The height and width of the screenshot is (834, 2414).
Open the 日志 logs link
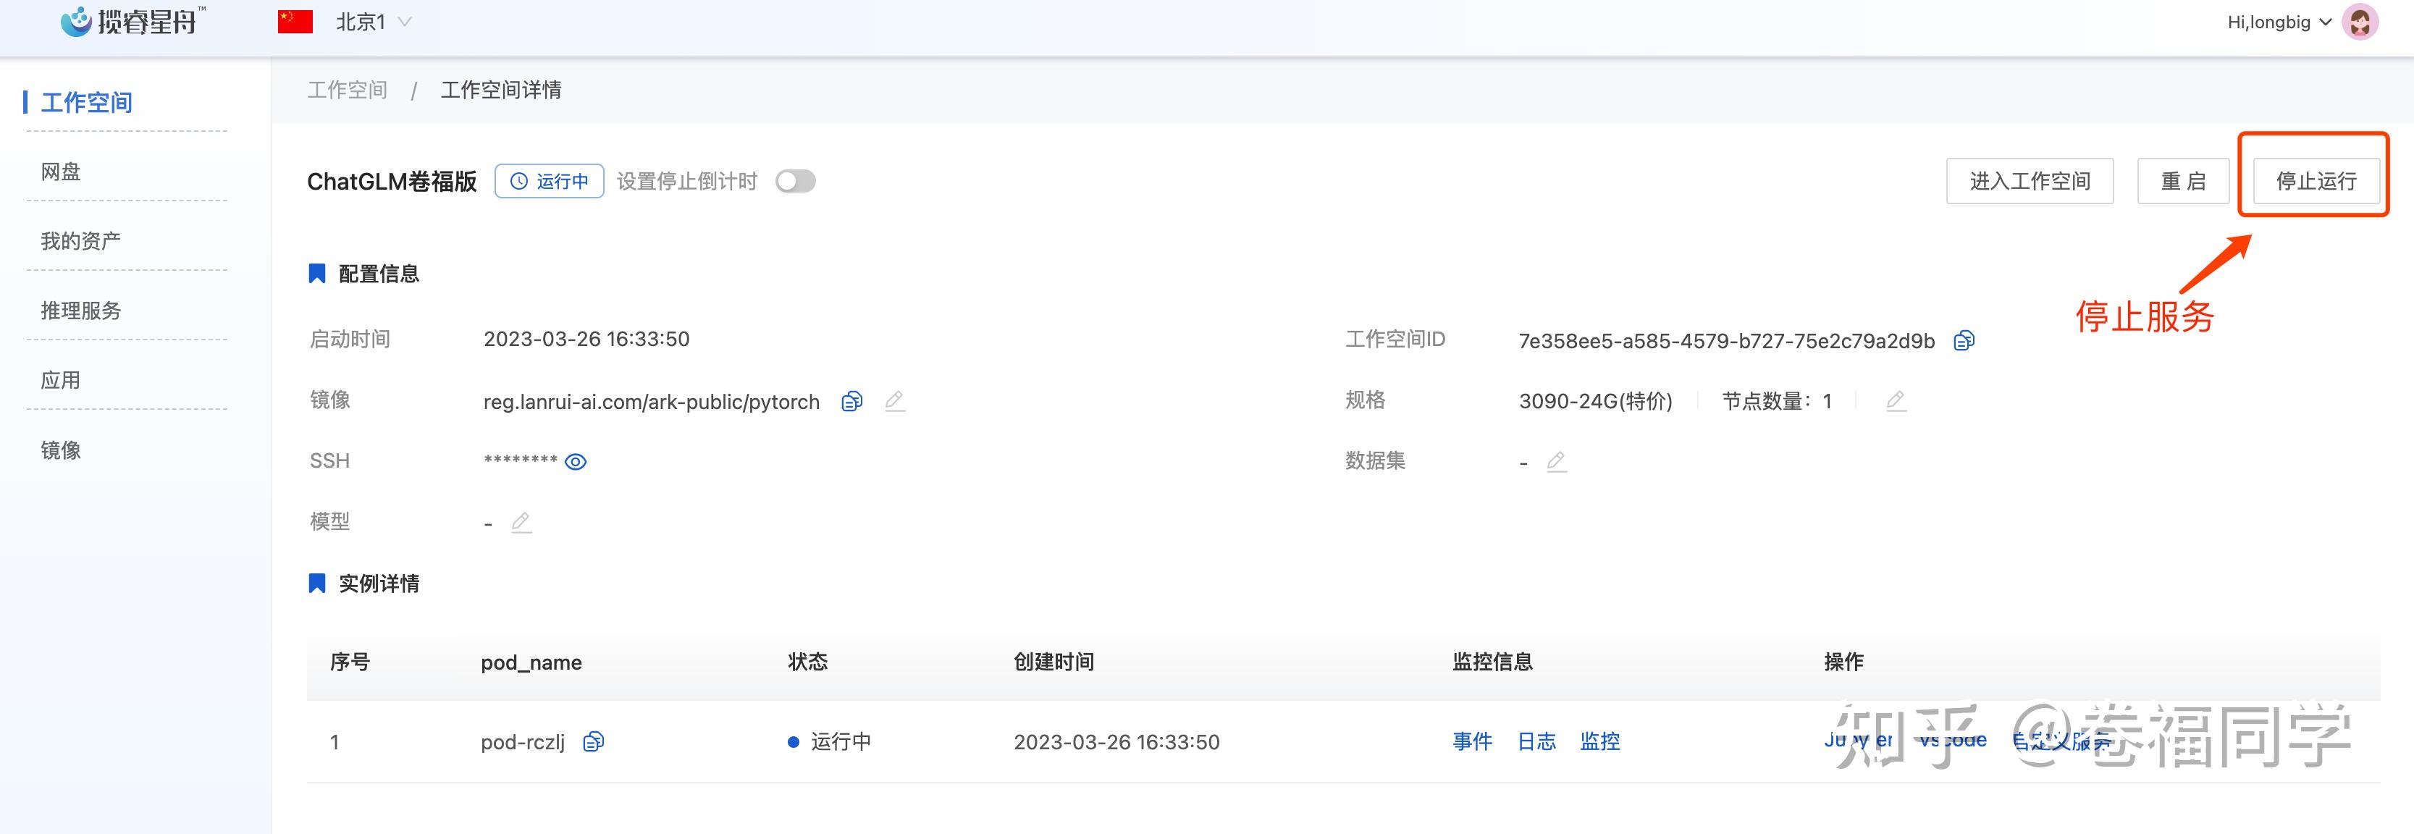pyautogui.click(x=1537, y=741)
